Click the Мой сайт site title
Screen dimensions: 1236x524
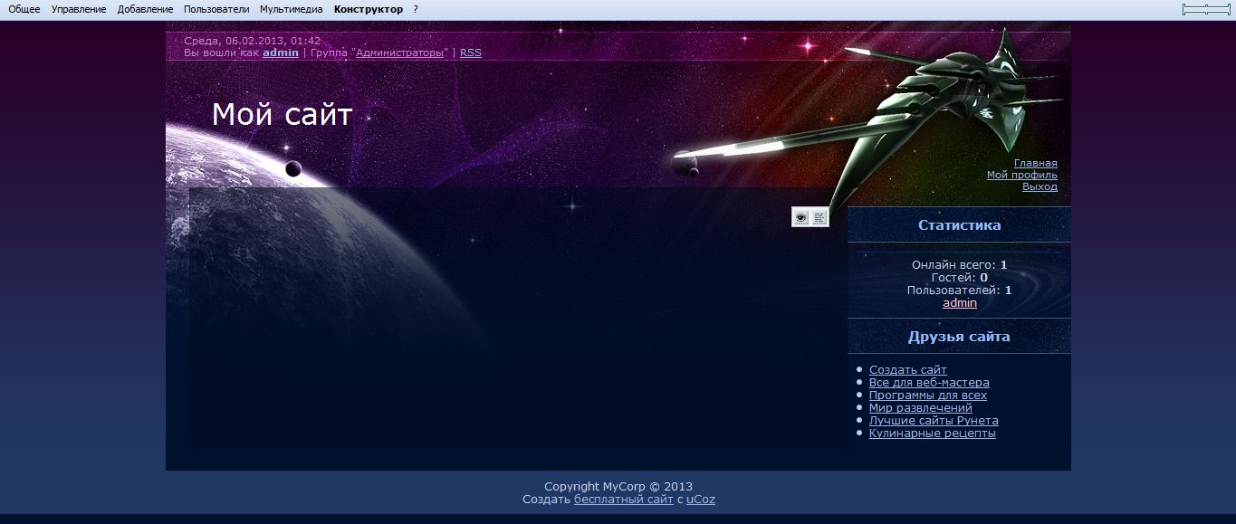click(282, 115)
